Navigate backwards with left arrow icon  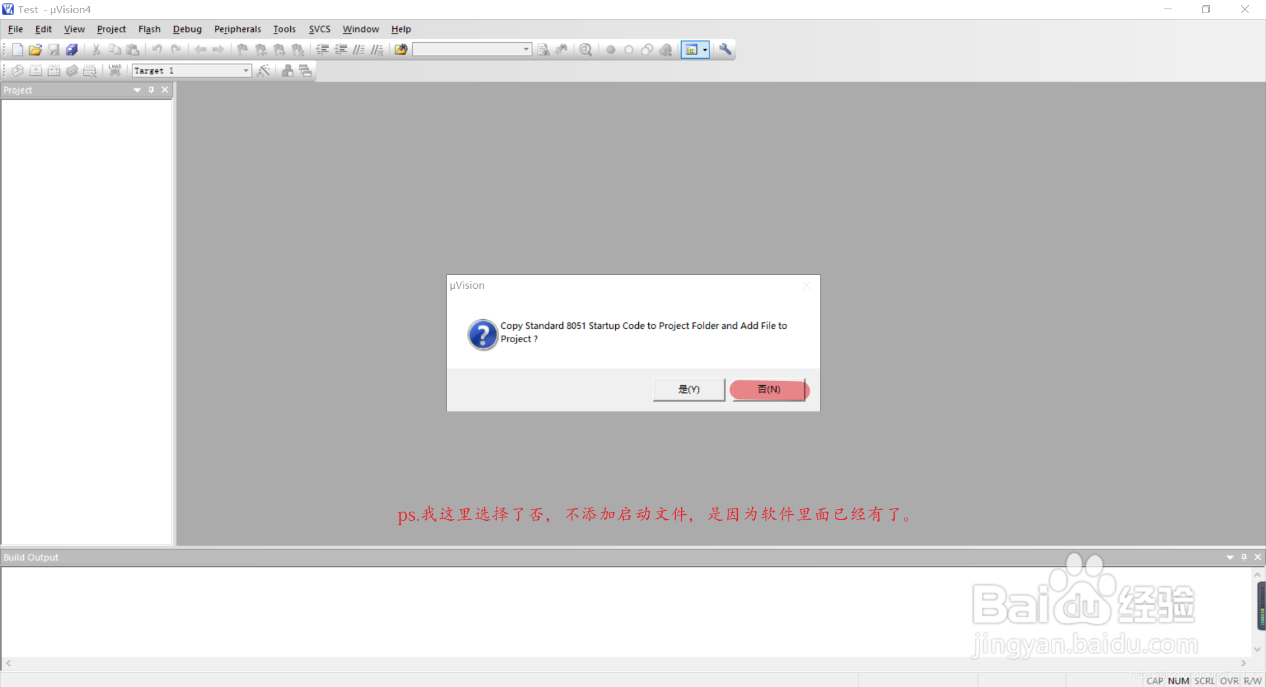pyautogui.click(x=200, y=49)
